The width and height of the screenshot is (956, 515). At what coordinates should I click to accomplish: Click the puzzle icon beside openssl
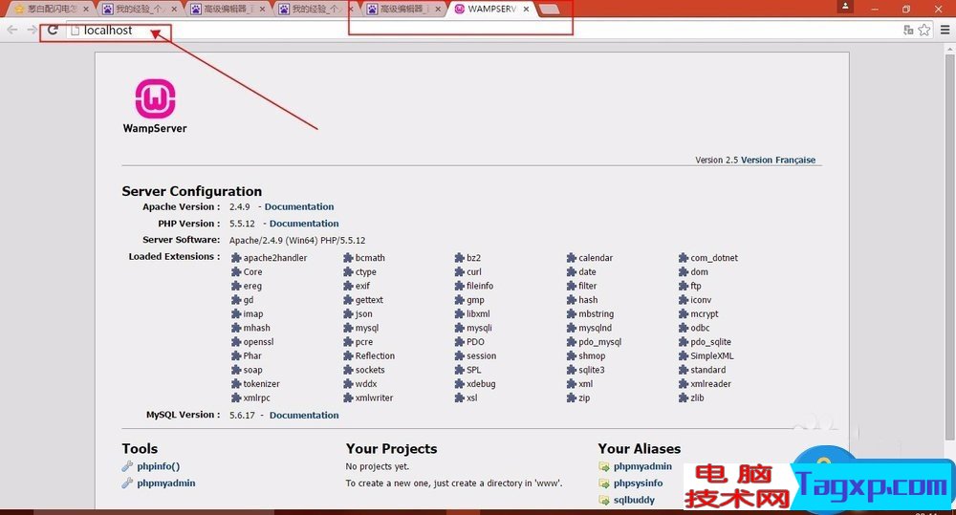(236, 342)
